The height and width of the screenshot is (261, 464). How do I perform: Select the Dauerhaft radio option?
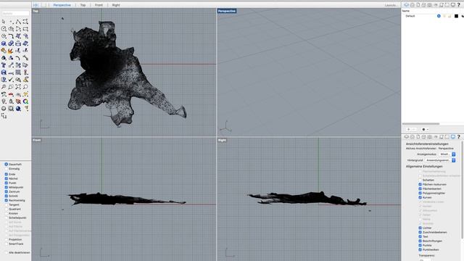click(x=7, y=165)
